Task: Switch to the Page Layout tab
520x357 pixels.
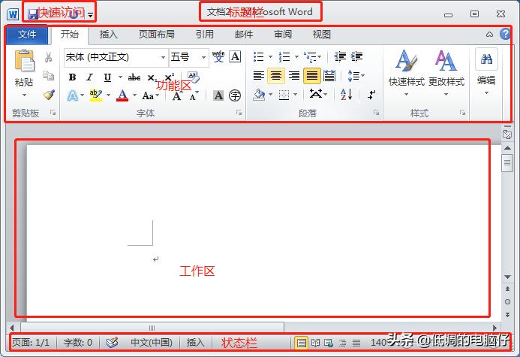Action: 157,35
